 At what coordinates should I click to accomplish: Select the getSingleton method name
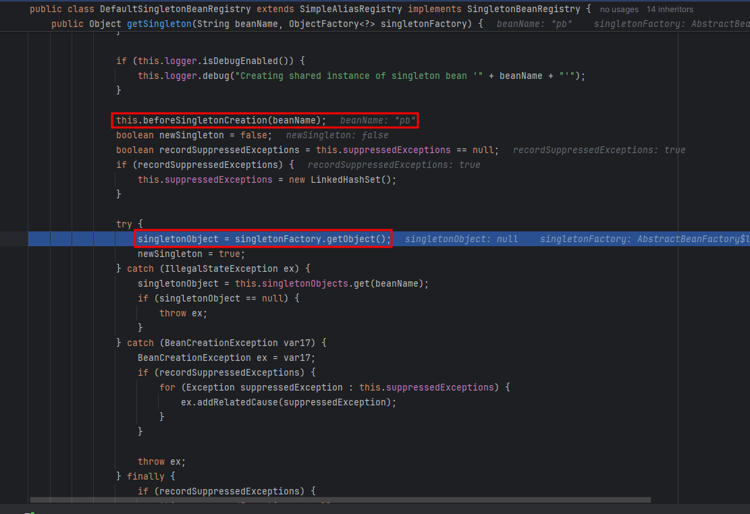159,24
